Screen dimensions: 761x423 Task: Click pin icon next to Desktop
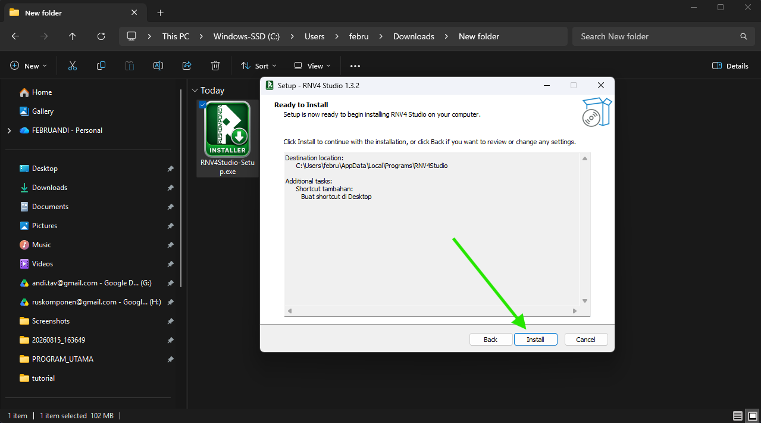[x=171, y=169]
